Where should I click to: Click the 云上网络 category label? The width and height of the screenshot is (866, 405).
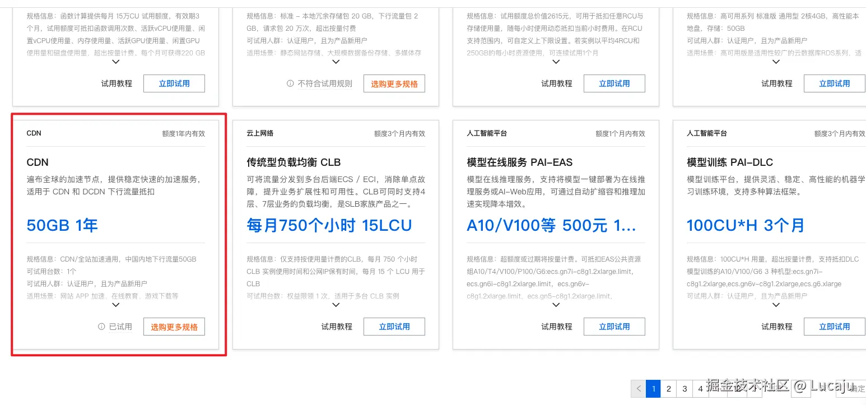[260, 133]
